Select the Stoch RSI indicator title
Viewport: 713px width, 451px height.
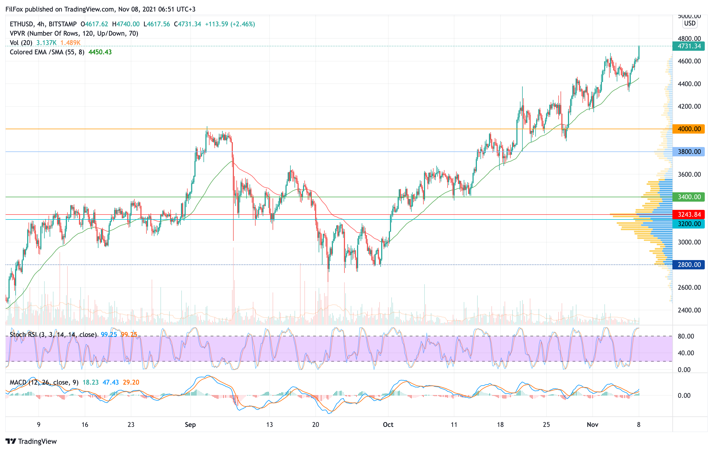(x=53, y=335)
